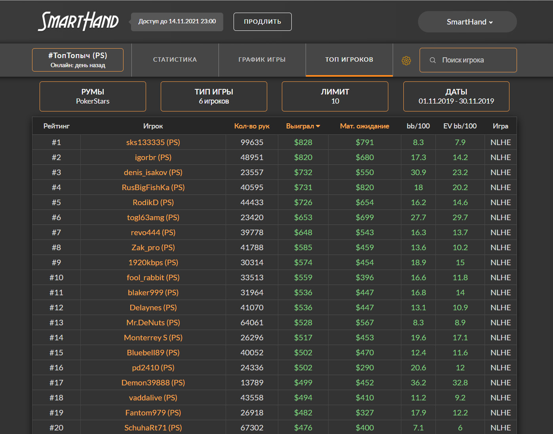Open player fool_rabbit (PS)
The width and height of the screenshot is (553, 434).
tap(153, 277)
